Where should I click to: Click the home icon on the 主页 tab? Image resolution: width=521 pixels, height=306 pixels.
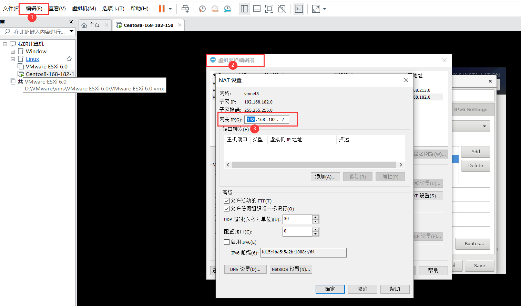(84, 25)
